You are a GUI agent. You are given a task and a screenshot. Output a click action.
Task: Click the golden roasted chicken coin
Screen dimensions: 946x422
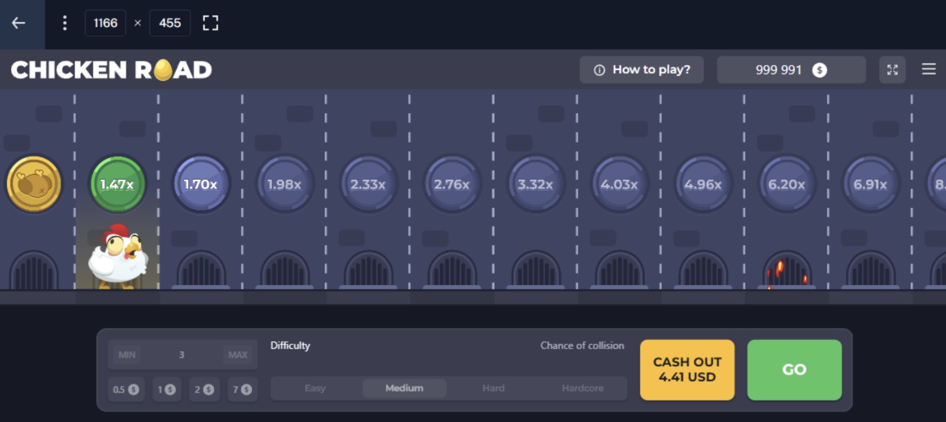[x=34, y=184]
